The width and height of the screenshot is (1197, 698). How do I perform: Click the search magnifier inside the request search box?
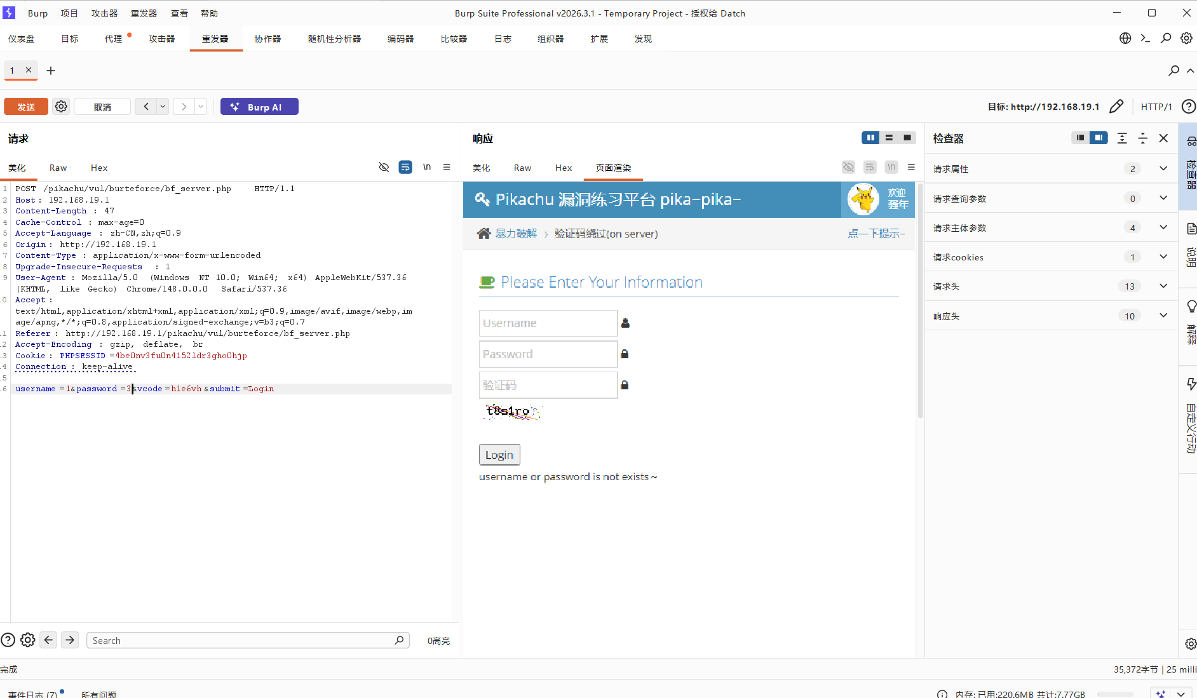click(399, 640)
